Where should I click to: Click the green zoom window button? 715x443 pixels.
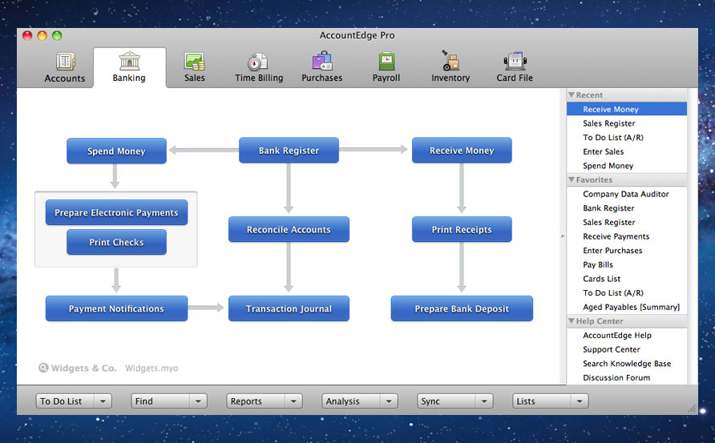pyautogui.click(x=57, y=35)
